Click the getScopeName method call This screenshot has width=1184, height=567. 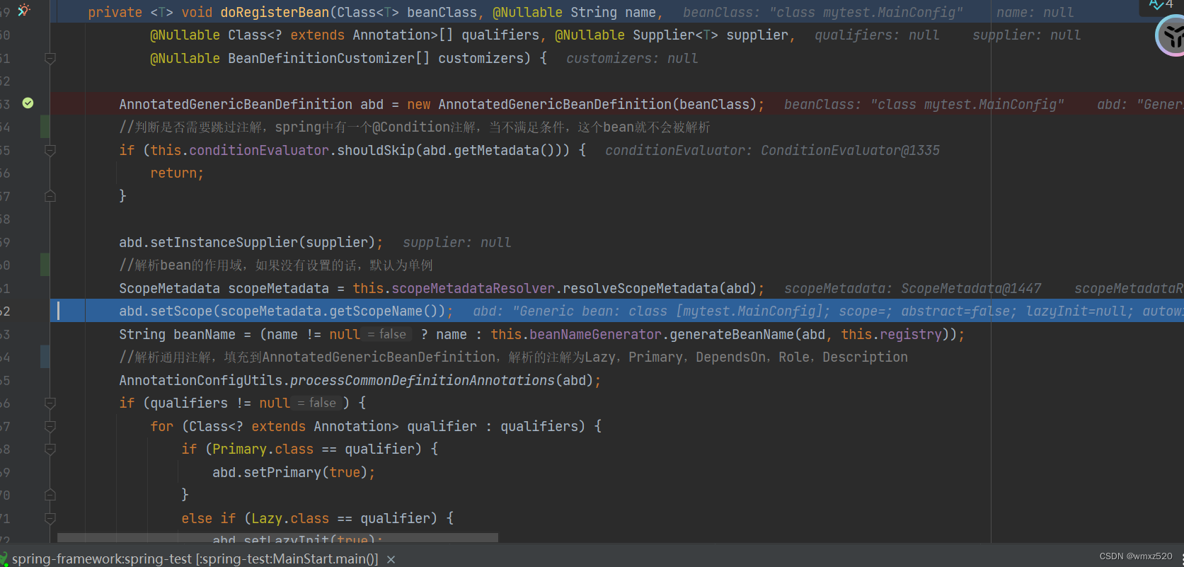(x=376, y=311)
